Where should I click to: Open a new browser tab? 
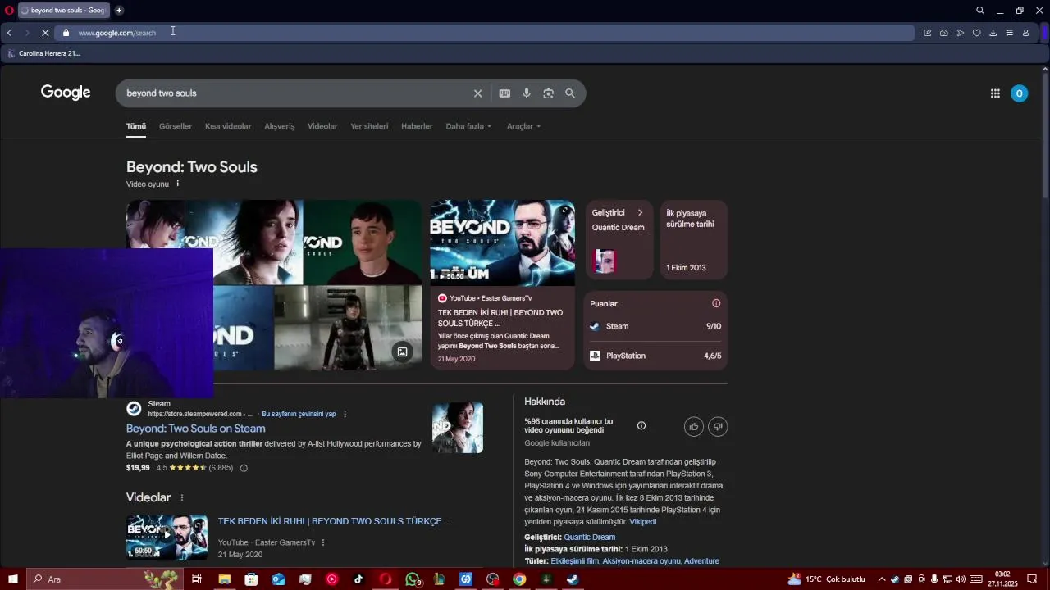(119, 11)
